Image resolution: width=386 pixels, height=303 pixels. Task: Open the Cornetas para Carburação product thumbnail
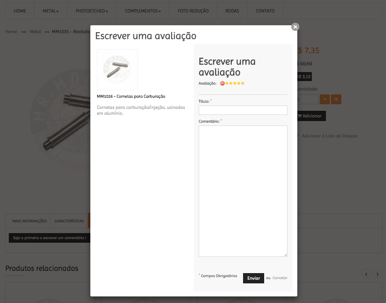[x=117, y=70]
